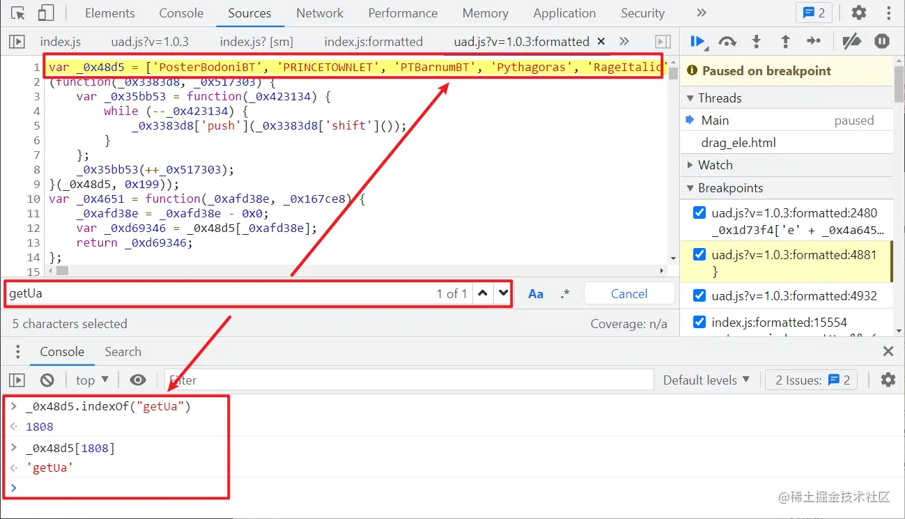Open the uad.js?v=1.0.3 file tab
Viewport: 905px width, 519px height.
[150, 42]
